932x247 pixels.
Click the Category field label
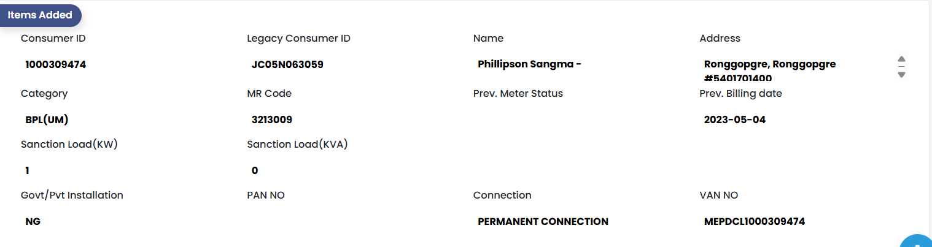[x=44, y=94]
